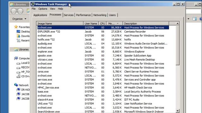Sort by the Memory column header
The width and height of the screenshot is (202, 113).
(115, 24)
